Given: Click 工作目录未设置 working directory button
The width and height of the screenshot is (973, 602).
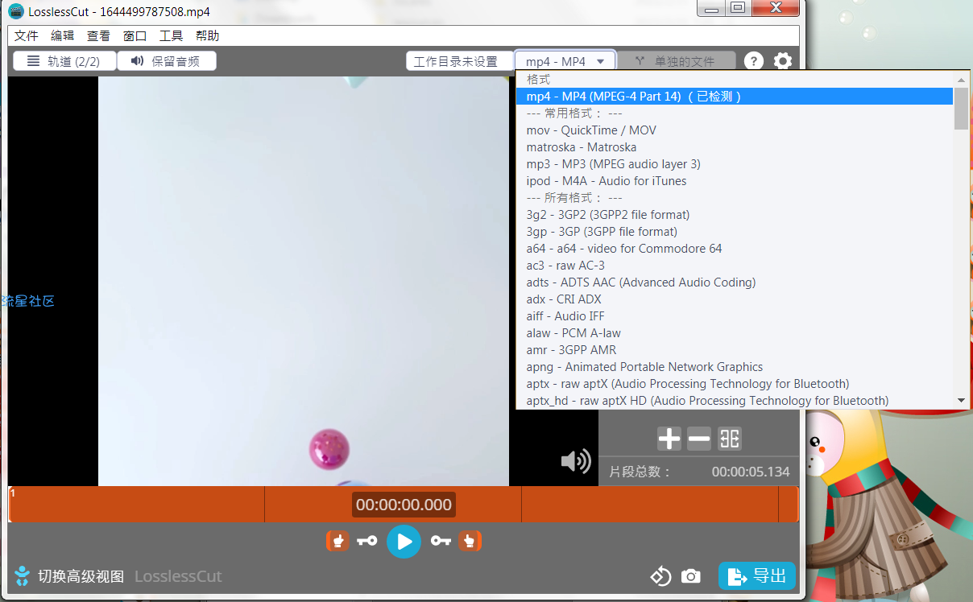Looking at the screenshot, I should (x=460, y=61).
